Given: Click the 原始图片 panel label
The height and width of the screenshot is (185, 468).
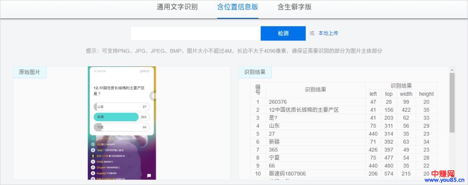Looking at the screenshot, I should (x=29, y=72).
